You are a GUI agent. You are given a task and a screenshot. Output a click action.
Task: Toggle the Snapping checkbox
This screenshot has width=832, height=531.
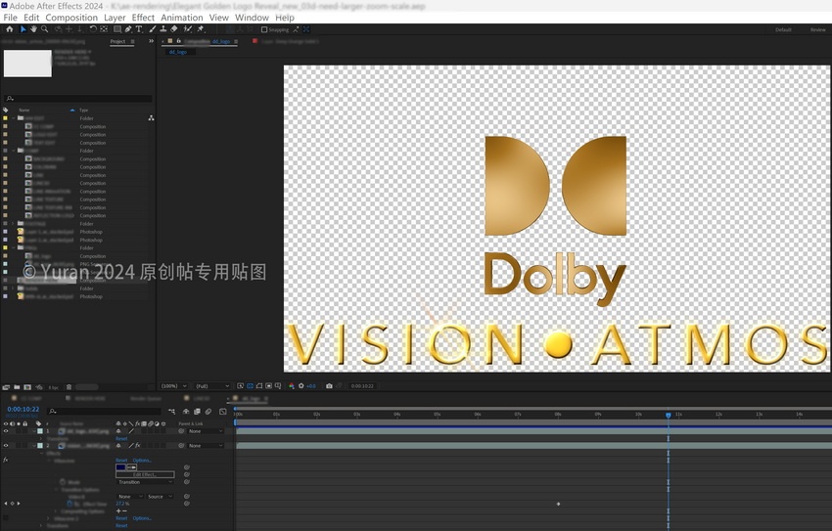[264, 29]
